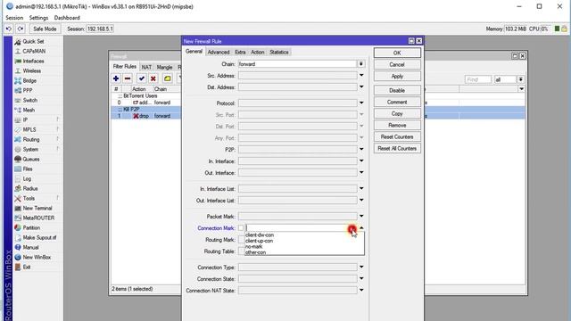The height and width of the screenshot is (321, 571).
Task: Expand the Protocol field
Action: 361,103
